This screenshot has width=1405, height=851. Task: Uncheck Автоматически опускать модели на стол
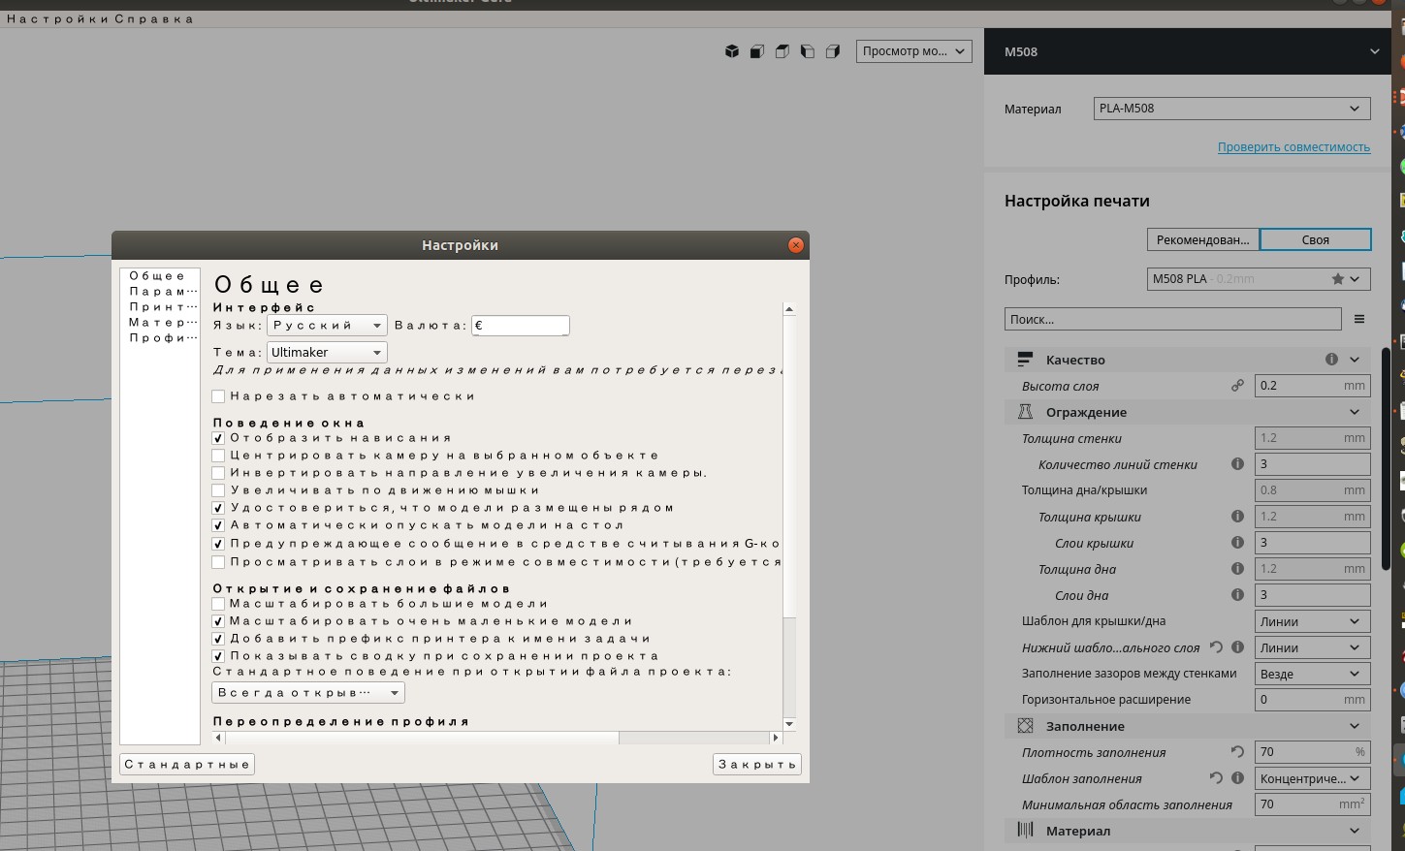218,525
